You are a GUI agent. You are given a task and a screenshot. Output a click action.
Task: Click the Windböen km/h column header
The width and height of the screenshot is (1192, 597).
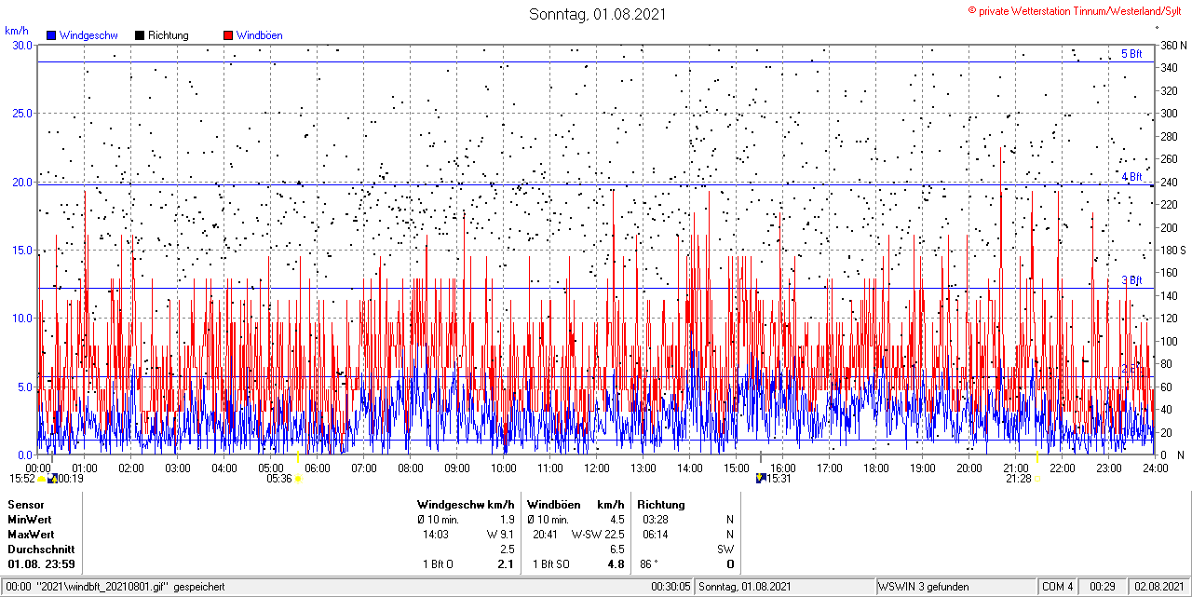coord(576,505)
